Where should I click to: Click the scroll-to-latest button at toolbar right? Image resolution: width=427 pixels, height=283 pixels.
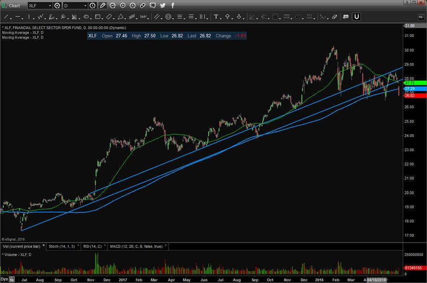coord(421,17)
